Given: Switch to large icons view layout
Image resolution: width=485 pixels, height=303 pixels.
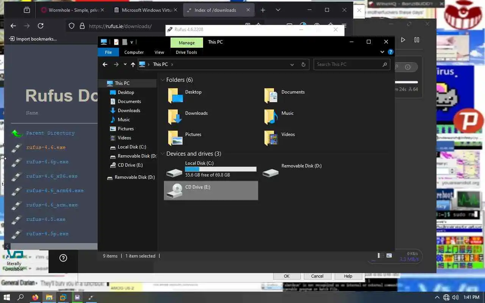Looking at the screenshot, I should 389,256.
